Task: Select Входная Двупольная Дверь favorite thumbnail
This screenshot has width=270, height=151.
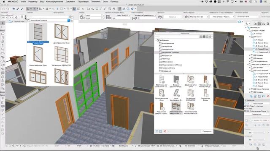Action: [x=176, y=81]
